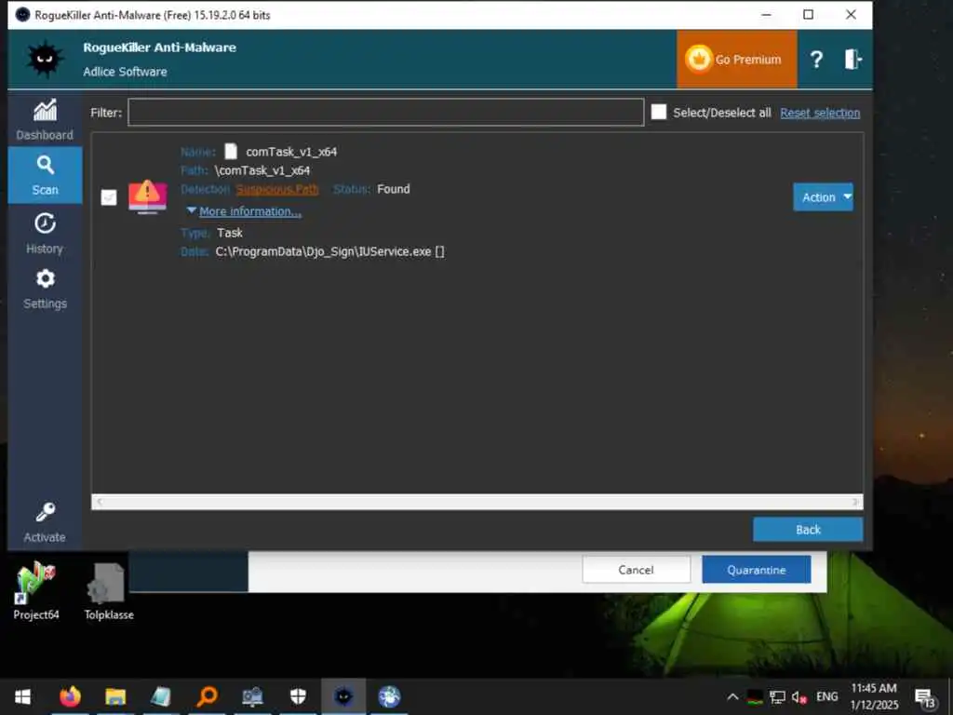Open the Windows Start menu
Viewport: 953px width, 715px height.
[x=22, y=696]
